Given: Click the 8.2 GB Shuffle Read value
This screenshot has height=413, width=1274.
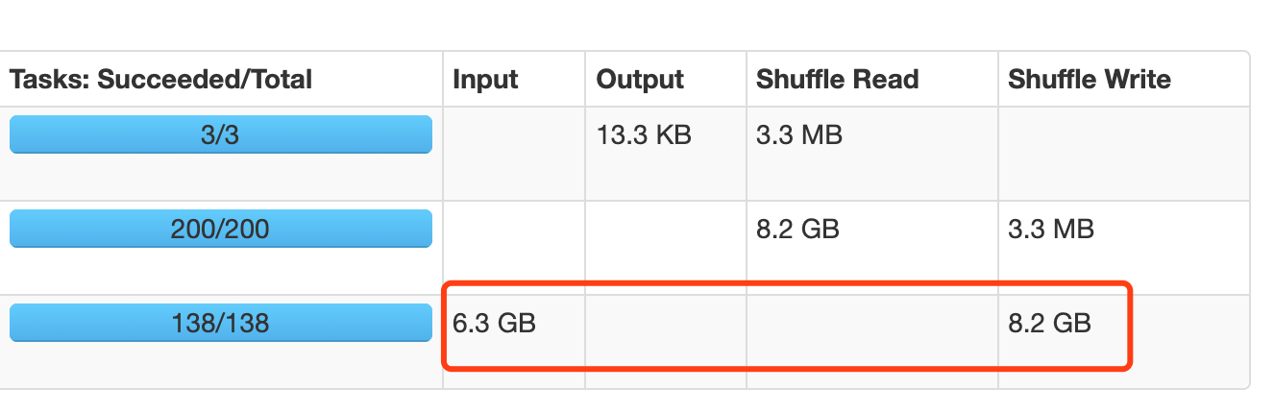Looking at the screenshot, I should (797, 229).
